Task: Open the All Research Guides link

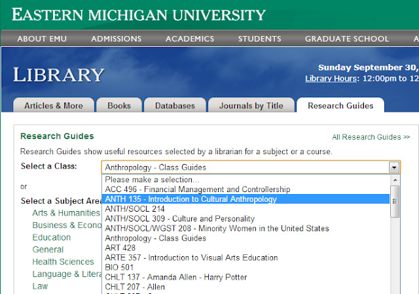Action: 371,137
